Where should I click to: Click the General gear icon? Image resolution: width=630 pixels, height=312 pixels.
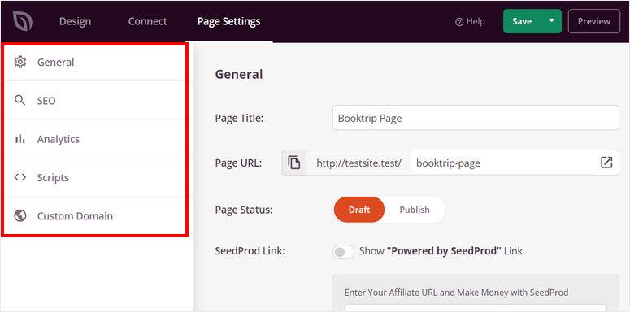(20, 62)
